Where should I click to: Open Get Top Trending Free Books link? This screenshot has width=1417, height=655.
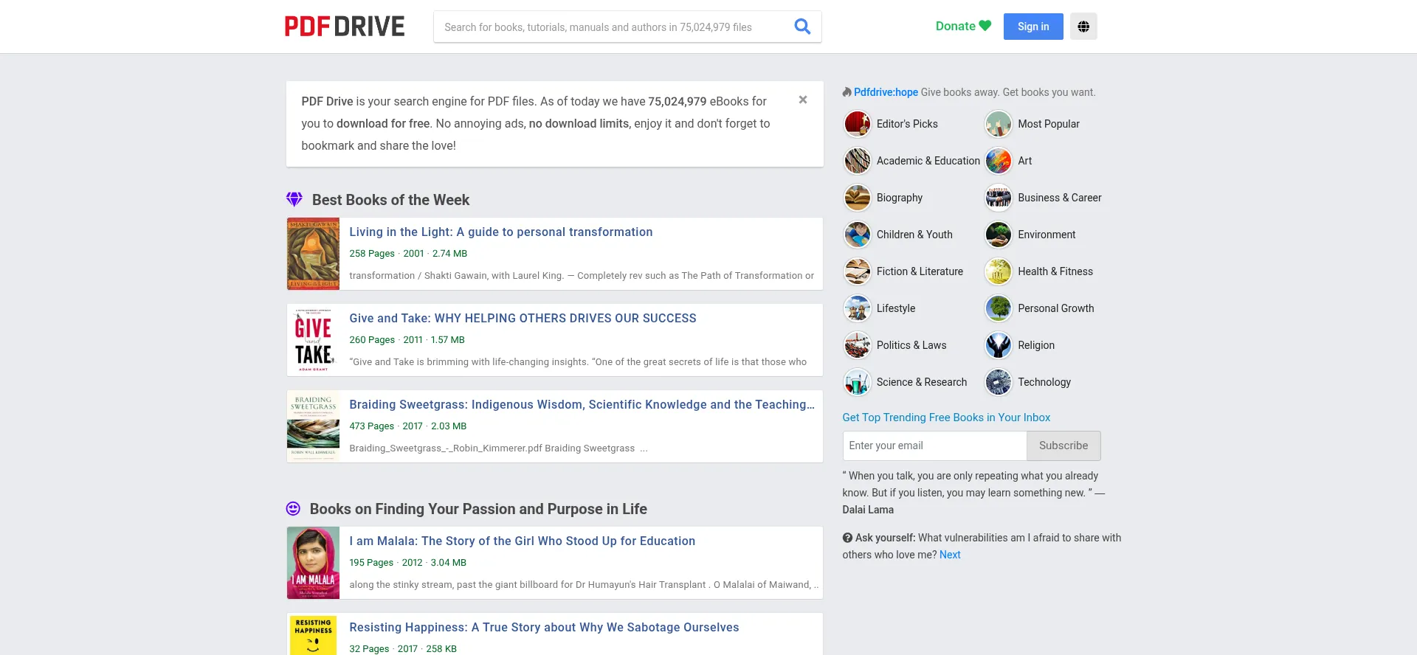pyautogui.click(x=946, y=417)
